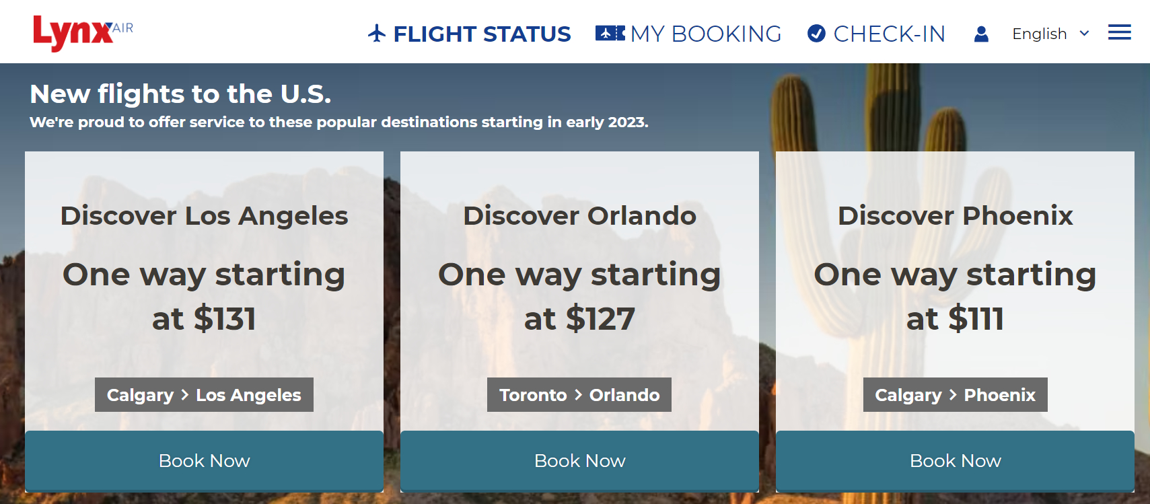
Task: Click the arrow between Calgary and Phoenix
Action: tap(953, 395)
